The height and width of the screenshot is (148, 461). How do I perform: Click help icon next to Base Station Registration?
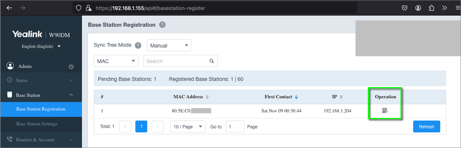coord(162,25)
